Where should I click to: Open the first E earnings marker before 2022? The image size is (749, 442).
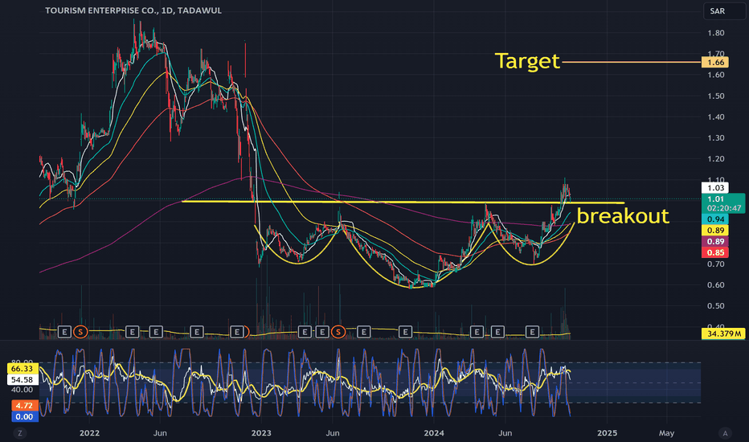pos(64,332)
